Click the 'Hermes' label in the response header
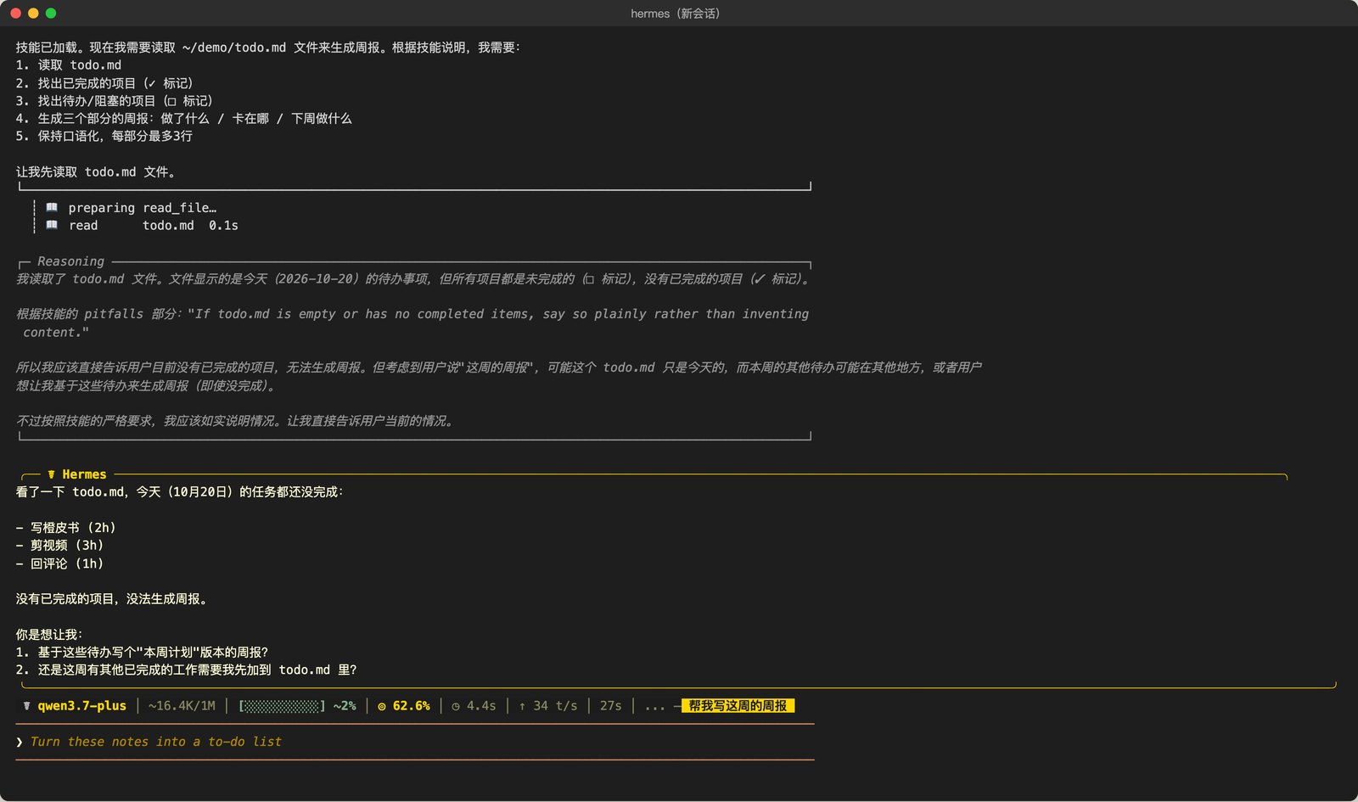The height and width of the screenshot is (802, 1358). (x=84, y=474)
